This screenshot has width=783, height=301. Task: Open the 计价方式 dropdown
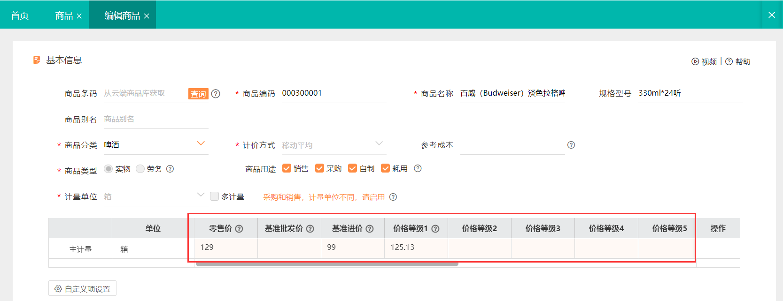click(x=379, y=143)
